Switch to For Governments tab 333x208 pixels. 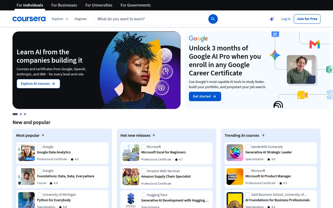click(x=135, y=5)
